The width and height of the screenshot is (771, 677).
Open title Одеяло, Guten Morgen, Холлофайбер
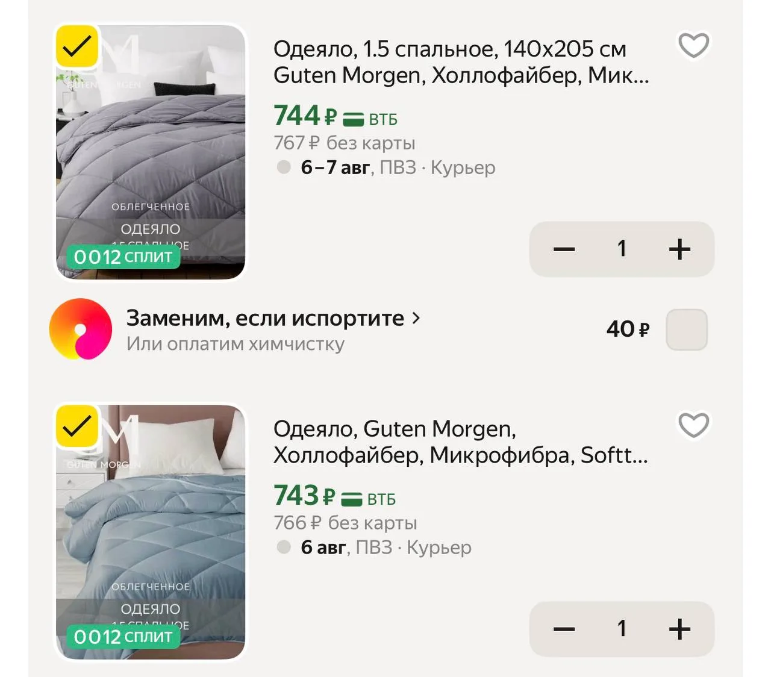pyautogui.click(x=461, y=442)
